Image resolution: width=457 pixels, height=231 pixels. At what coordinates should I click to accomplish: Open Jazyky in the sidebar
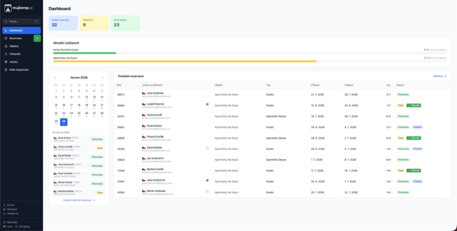22,62
